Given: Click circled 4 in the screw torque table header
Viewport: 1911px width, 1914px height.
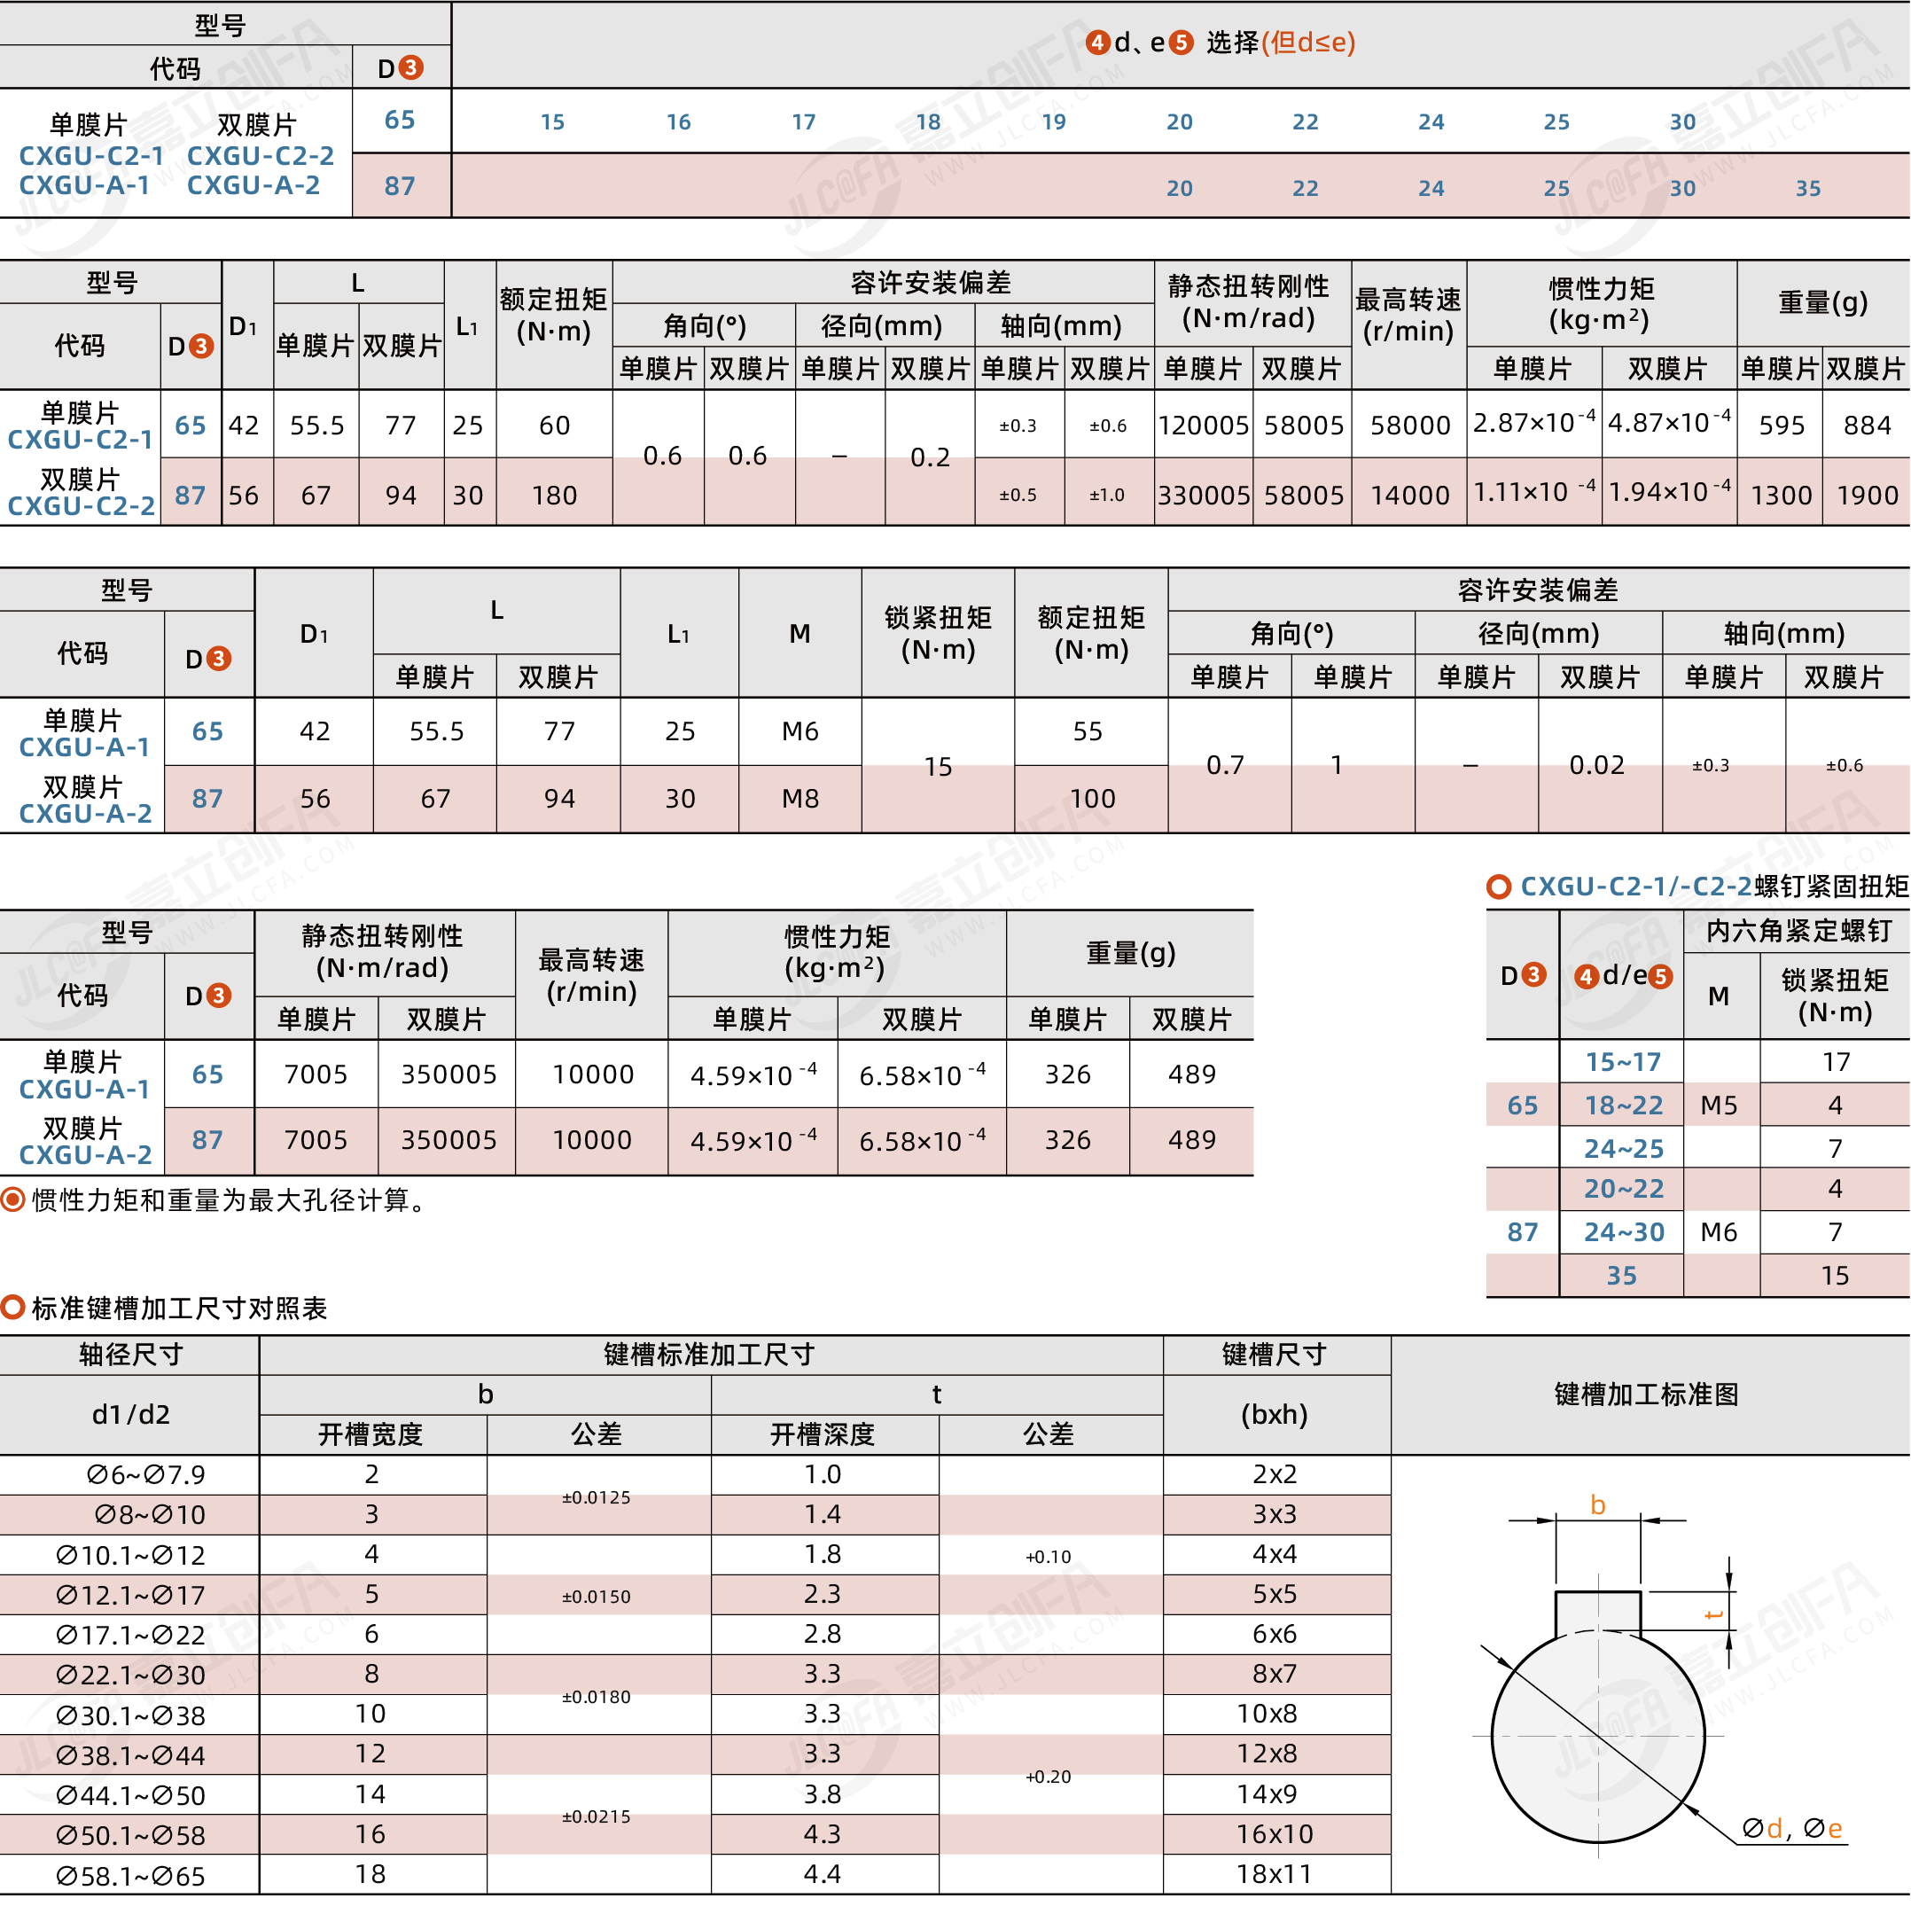Looking at the screenshot, I should (x=1586, y=977).
